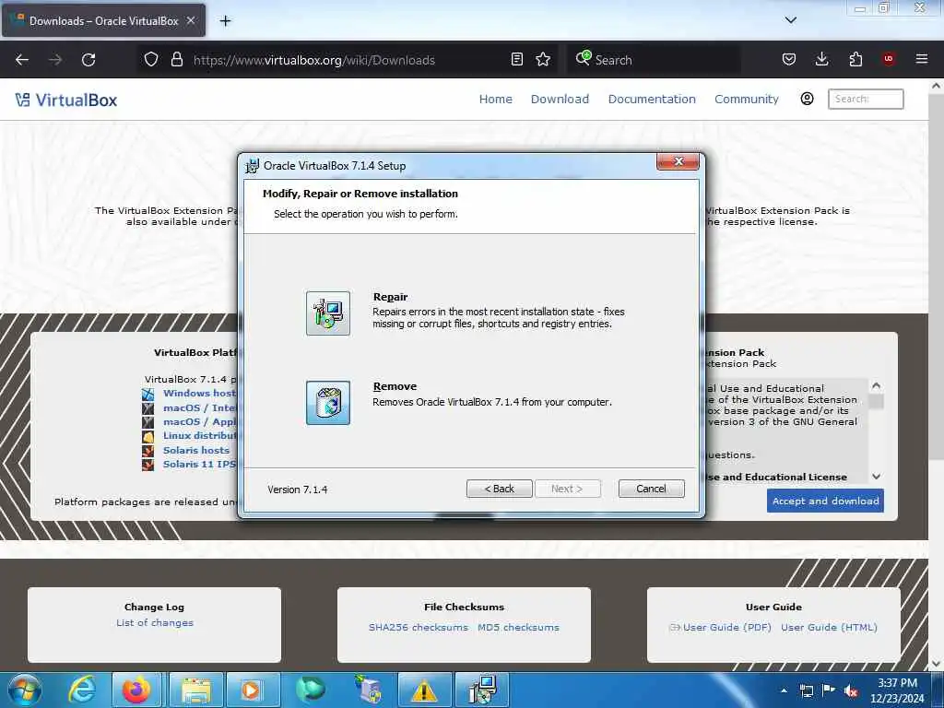Viewport: 944px width, 708px height.
Task: Open the Community nav item
Action: pyautogui.click(x=746, y=100)
